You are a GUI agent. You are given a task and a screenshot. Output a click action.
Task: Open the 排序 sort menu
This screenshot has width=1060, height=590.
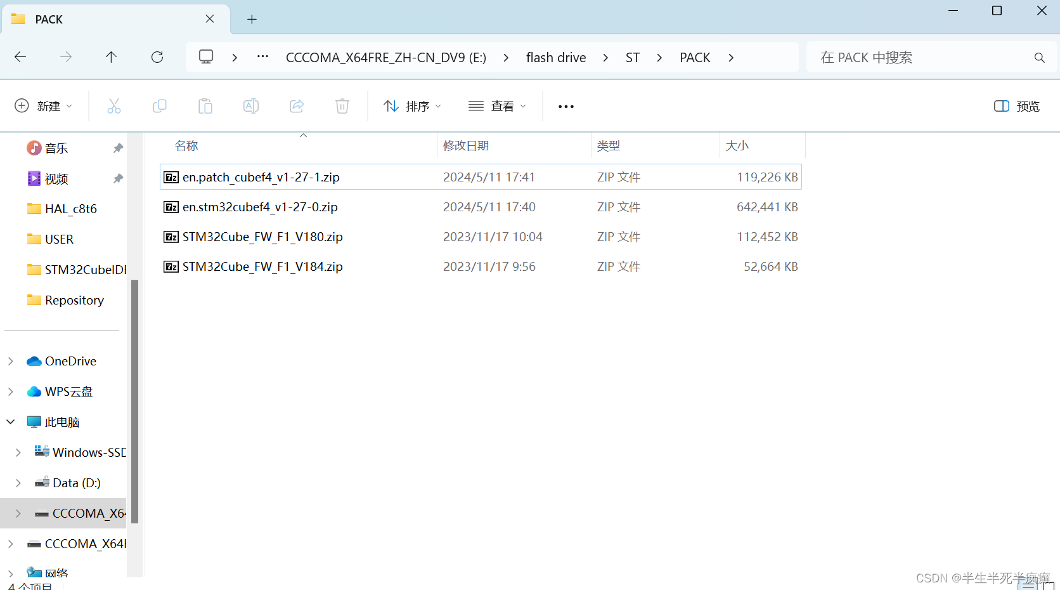[411, 106]
